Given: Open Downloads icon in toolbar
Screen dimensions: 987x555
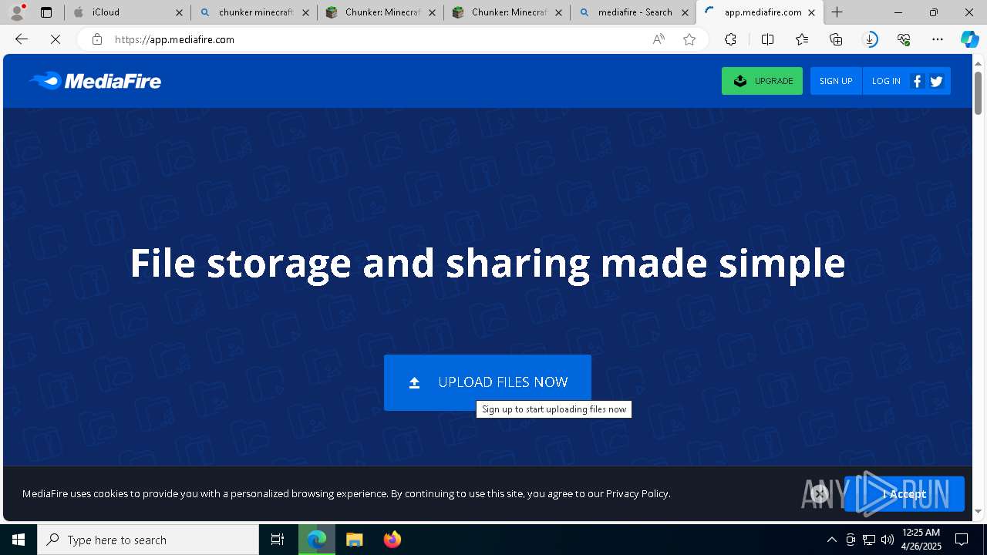Looking at the screenshot, I should [870, 39].
